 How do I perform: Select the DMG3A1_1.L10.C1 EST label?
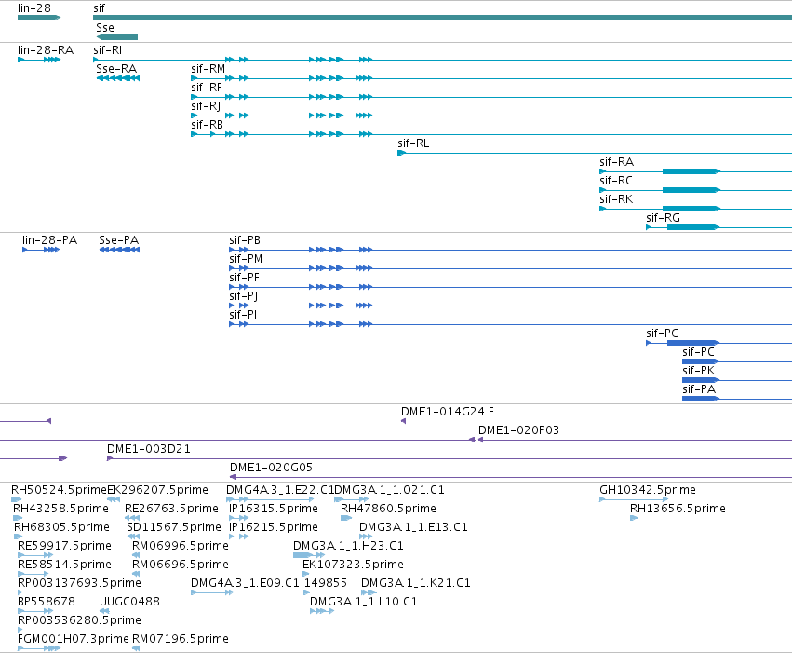364,603
